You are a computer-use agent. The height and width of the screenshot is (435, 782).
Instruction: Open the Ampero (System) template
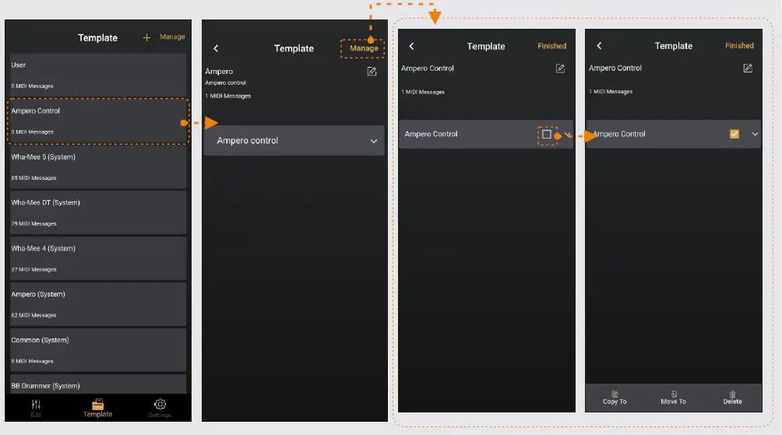point(98,304)
